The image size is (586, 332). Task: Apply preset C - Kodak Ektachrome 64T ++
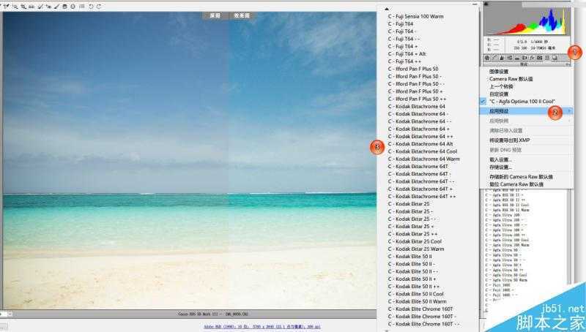point(422,196)
